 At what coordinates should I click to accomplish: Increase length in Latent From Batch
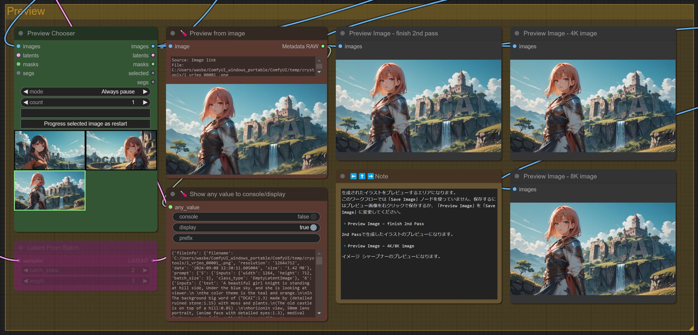(x=145, y=281)
